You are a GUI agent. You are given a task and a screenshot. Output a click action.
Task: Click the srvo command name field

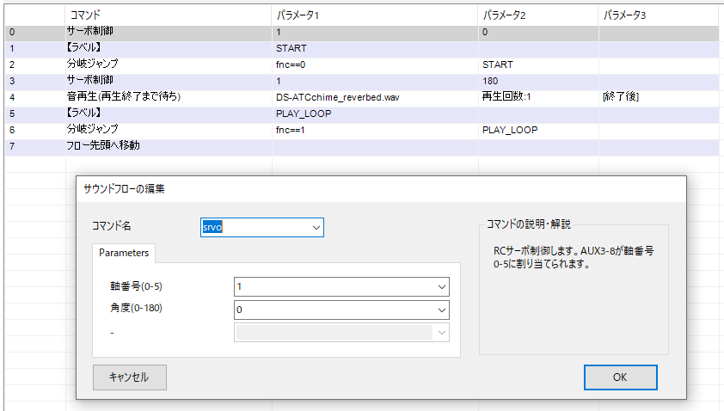click(x=254, y=228)
